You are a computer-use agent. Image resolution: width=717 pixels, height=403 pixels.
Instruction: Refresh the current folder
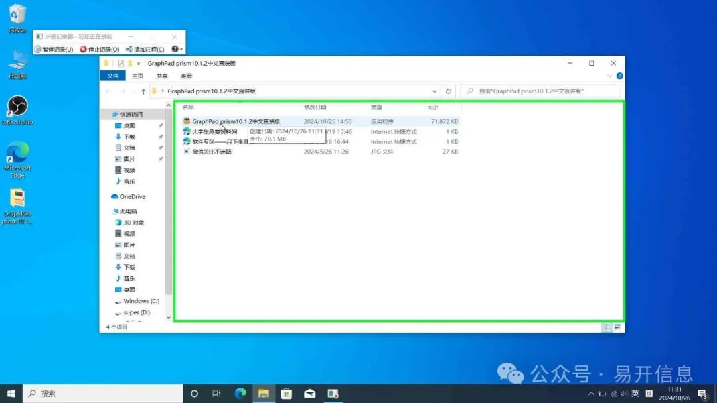pyautogui.click(x=449, y=91)
